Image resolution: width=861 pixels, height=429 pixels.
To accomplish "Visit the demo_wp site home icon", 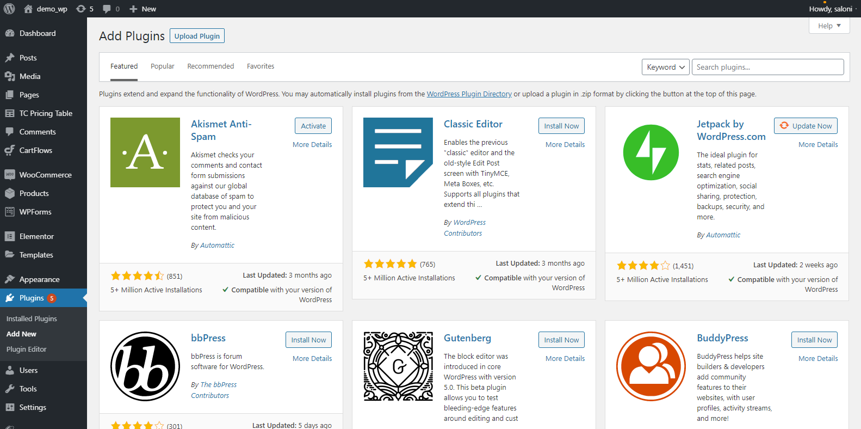I will [x=28, y=9].
